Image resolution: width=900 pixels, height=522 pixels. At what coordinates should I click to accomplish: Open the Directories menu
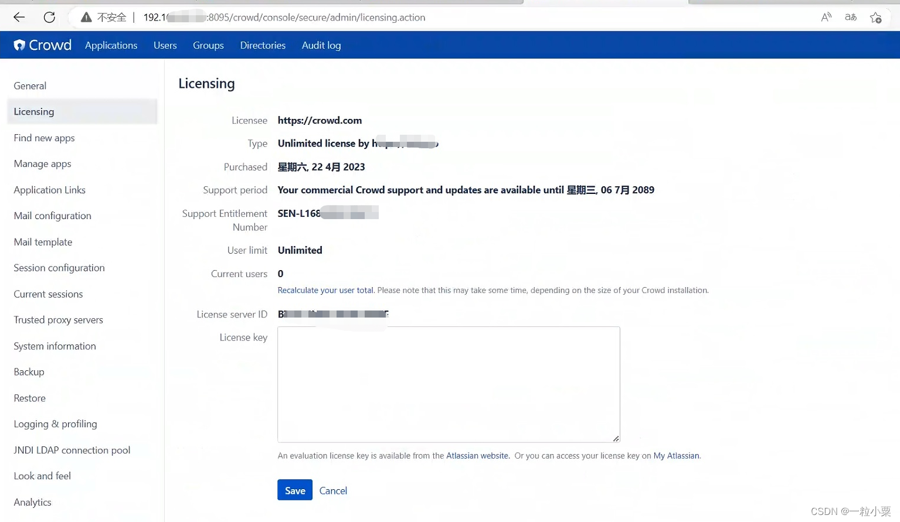(263, 45)
